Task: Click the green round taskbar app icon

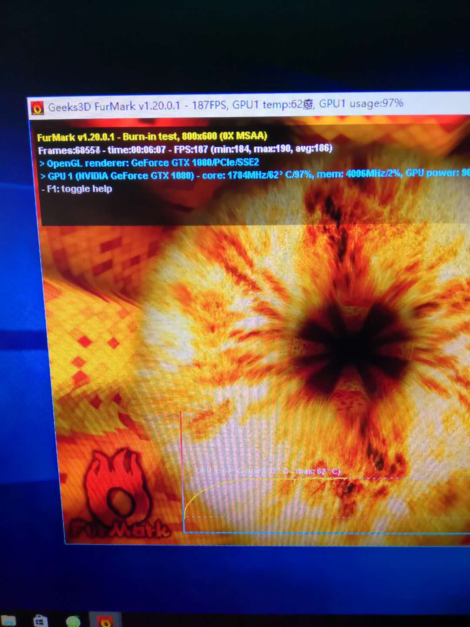Action: pos(73,621)
